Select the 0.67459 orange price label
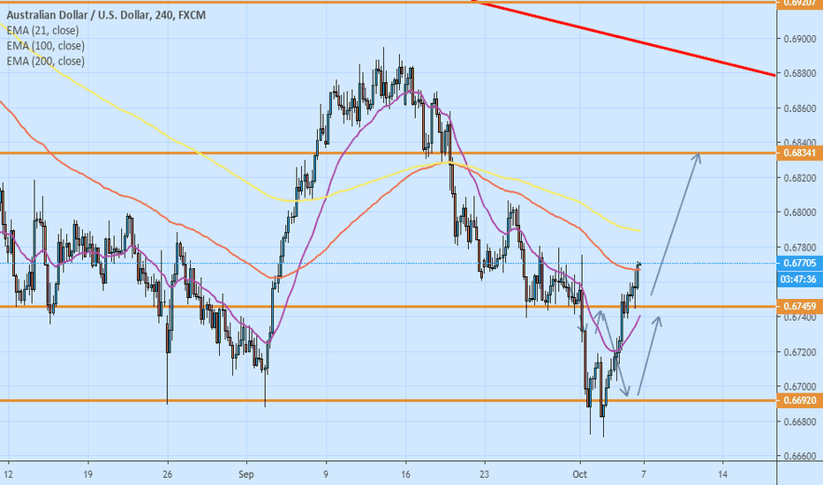 (799, 306)
